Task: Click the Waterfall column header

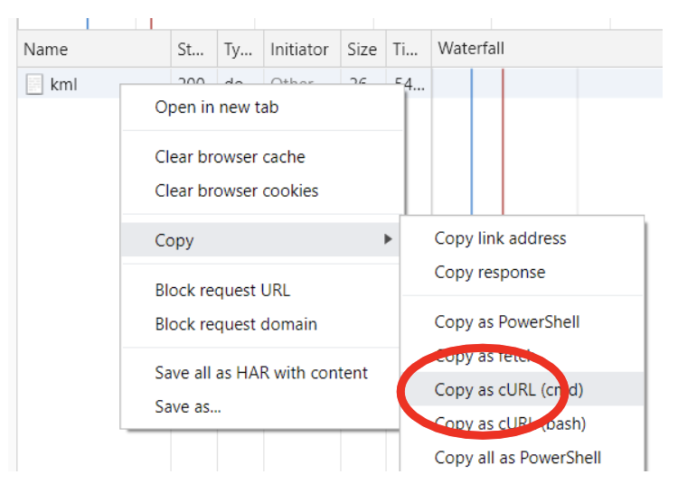Action: pos(470,50)
